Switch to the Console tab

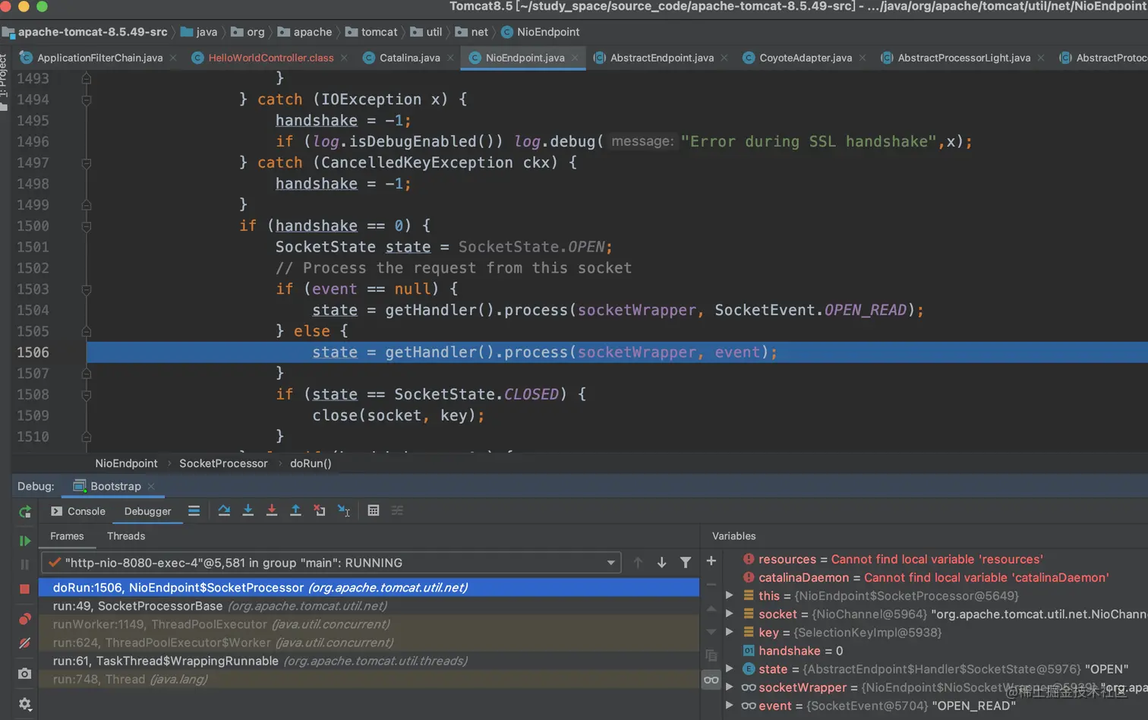point(78,511)
